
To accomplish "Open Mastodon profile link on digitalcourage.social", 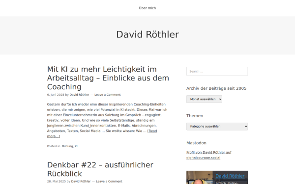I will click(208, 155).
